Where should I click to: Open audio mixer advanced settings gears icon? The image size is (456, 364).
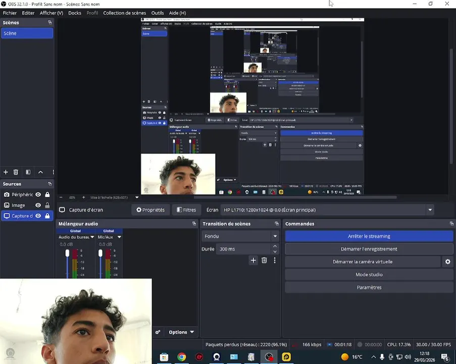158,332
